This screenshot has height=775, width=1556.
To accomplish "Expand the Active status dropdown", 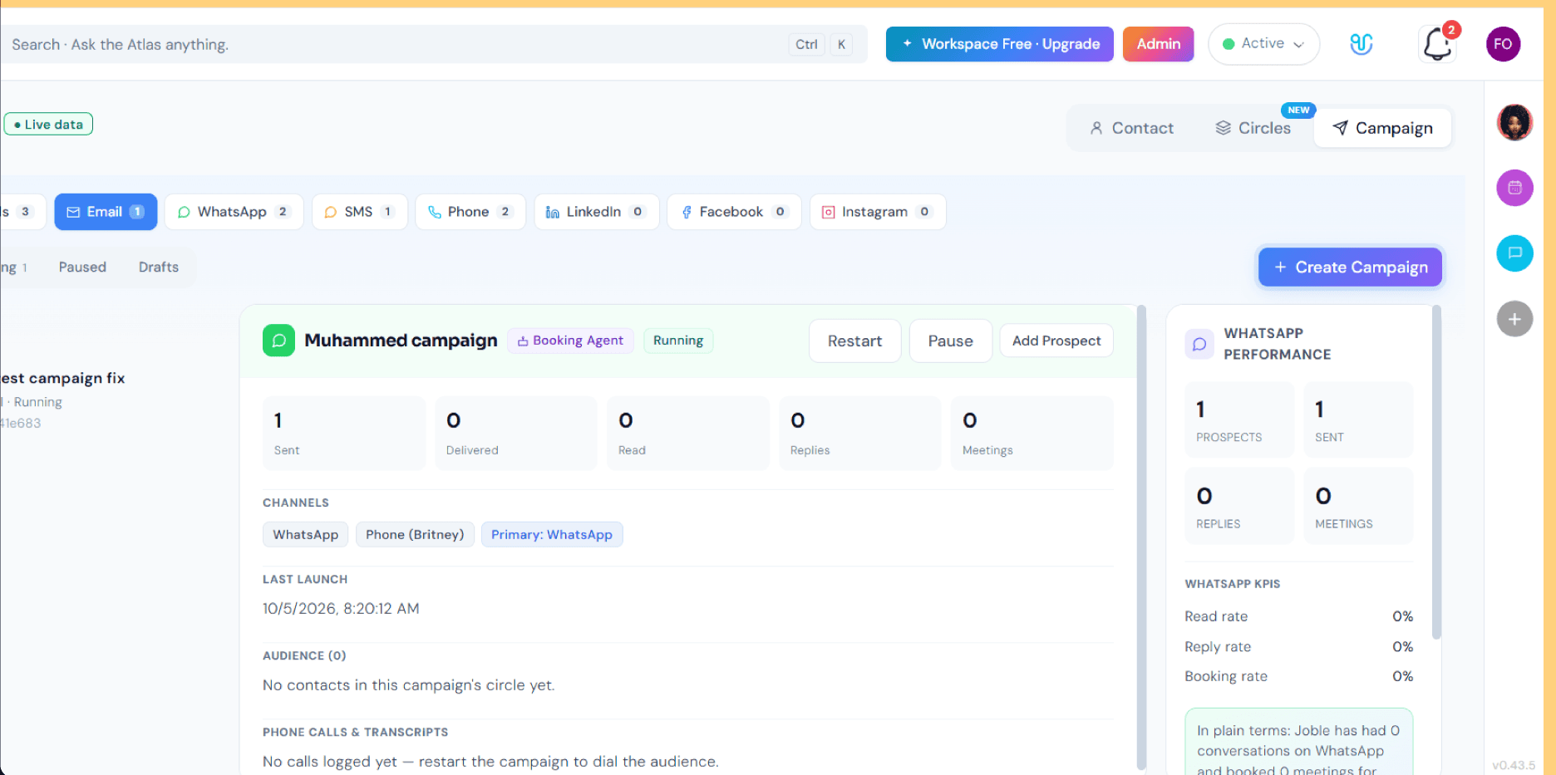I will [x=1263, y=44].
